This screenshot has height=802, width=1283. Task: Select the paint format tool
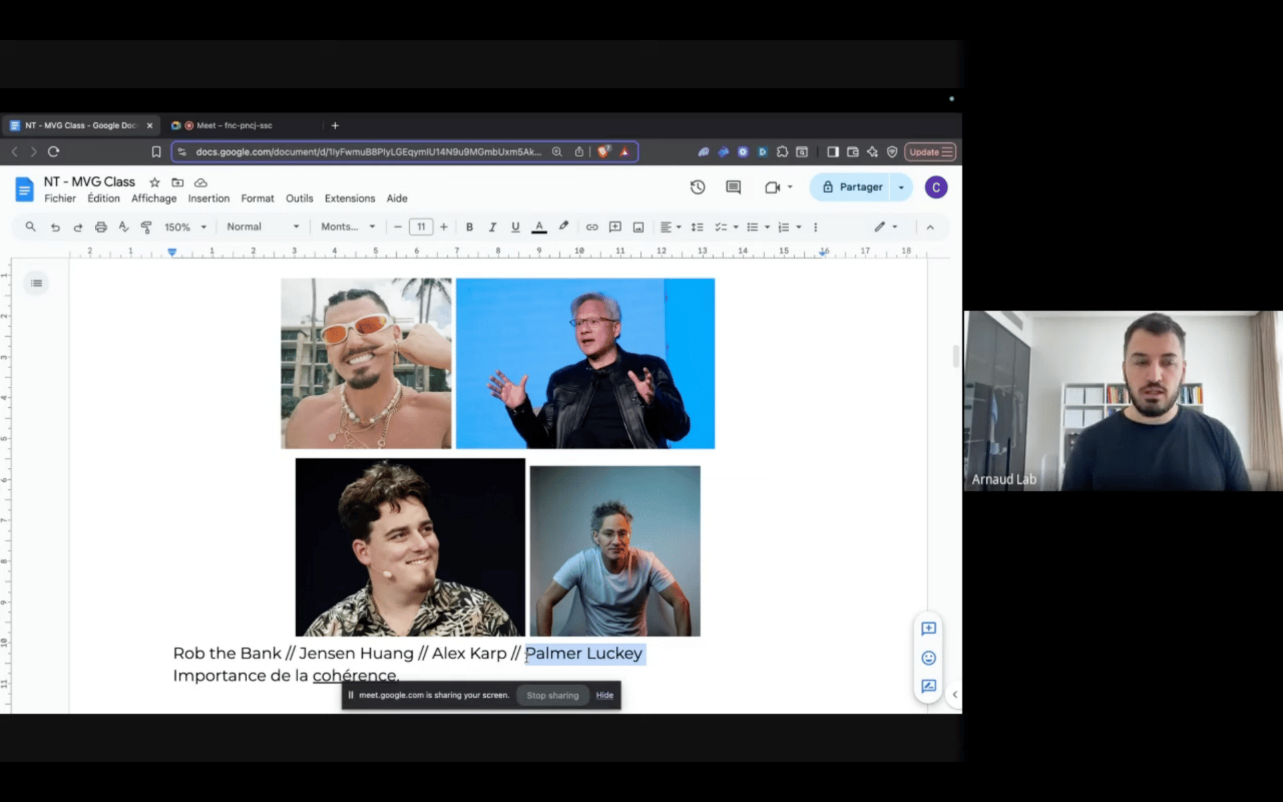(146, 227)
